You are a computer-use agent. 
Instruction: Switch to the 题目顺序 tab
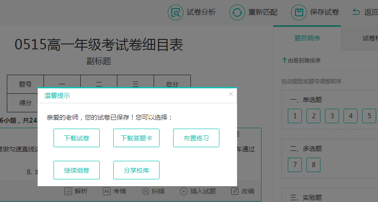click(x=307, y=38)
